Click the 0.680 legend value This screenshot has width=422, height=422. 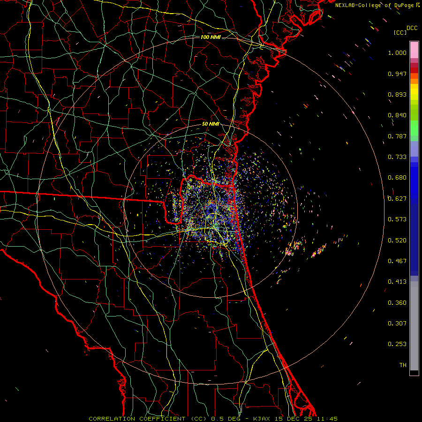coord(397,178)
